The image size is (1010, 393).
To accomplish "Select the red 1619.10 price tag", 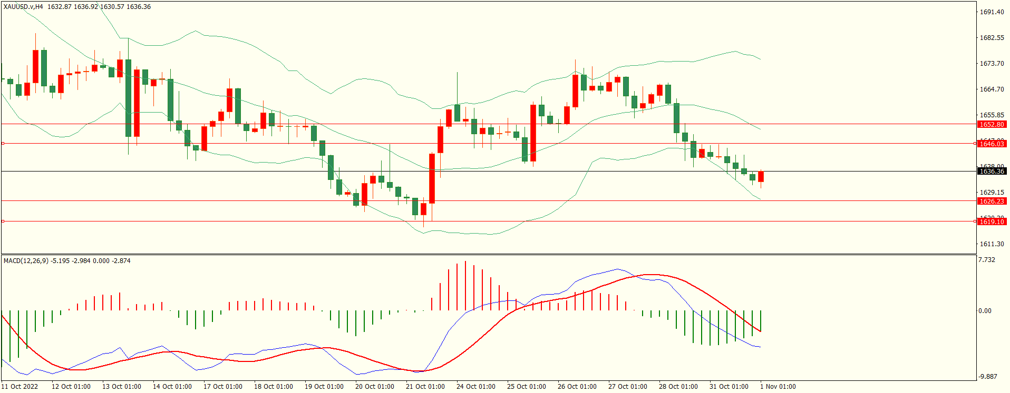I will (992, 221).
